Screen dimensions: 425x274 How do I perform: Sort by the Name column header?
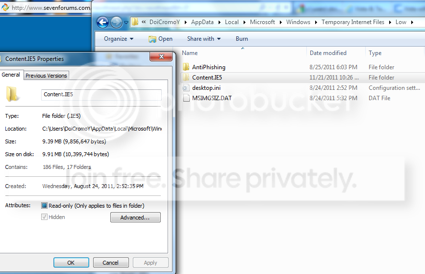(190, 53)
